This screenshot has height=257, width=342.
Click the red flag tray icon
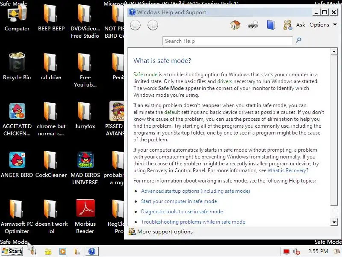[286, 252]
